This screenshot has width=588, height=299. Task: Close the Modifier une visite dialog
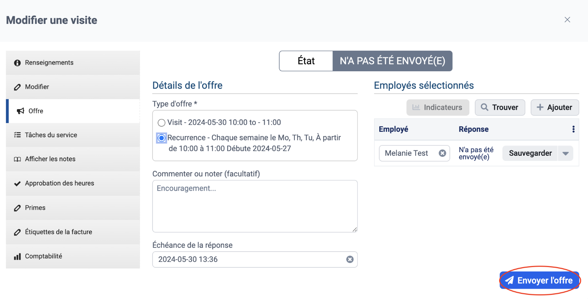coord(567,20)
